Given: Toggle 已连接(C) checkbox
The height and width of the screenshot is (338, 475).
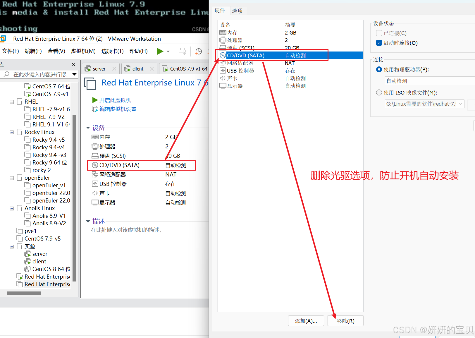Looking at the screenshot, I should coord(379,33).
